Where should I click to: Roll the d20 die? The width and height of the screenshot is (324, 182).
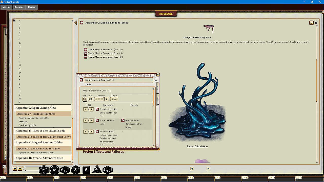tap(44, 170)
